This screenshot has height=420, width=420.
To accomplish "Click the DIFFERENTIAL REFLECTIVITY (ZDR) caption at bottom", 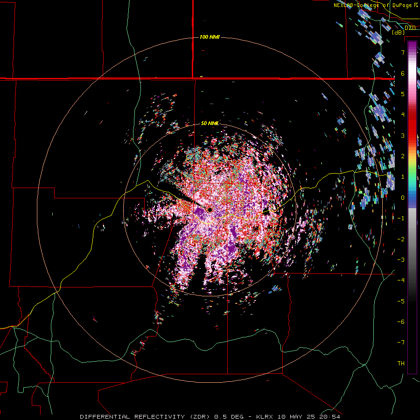I will 210,417.
